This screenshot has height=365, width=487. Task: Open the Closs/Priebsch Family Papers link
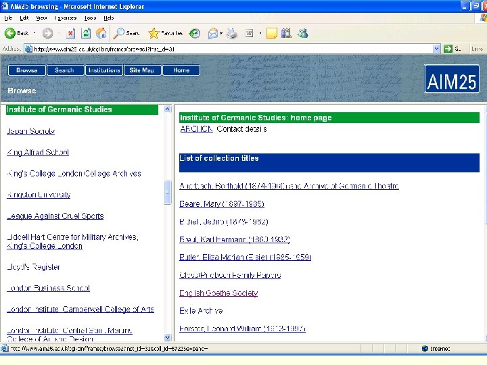pos(230,275)
